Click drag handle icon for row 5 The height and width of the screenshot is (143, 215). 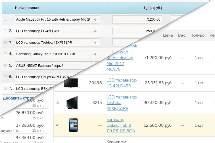(x=5, y=65)
